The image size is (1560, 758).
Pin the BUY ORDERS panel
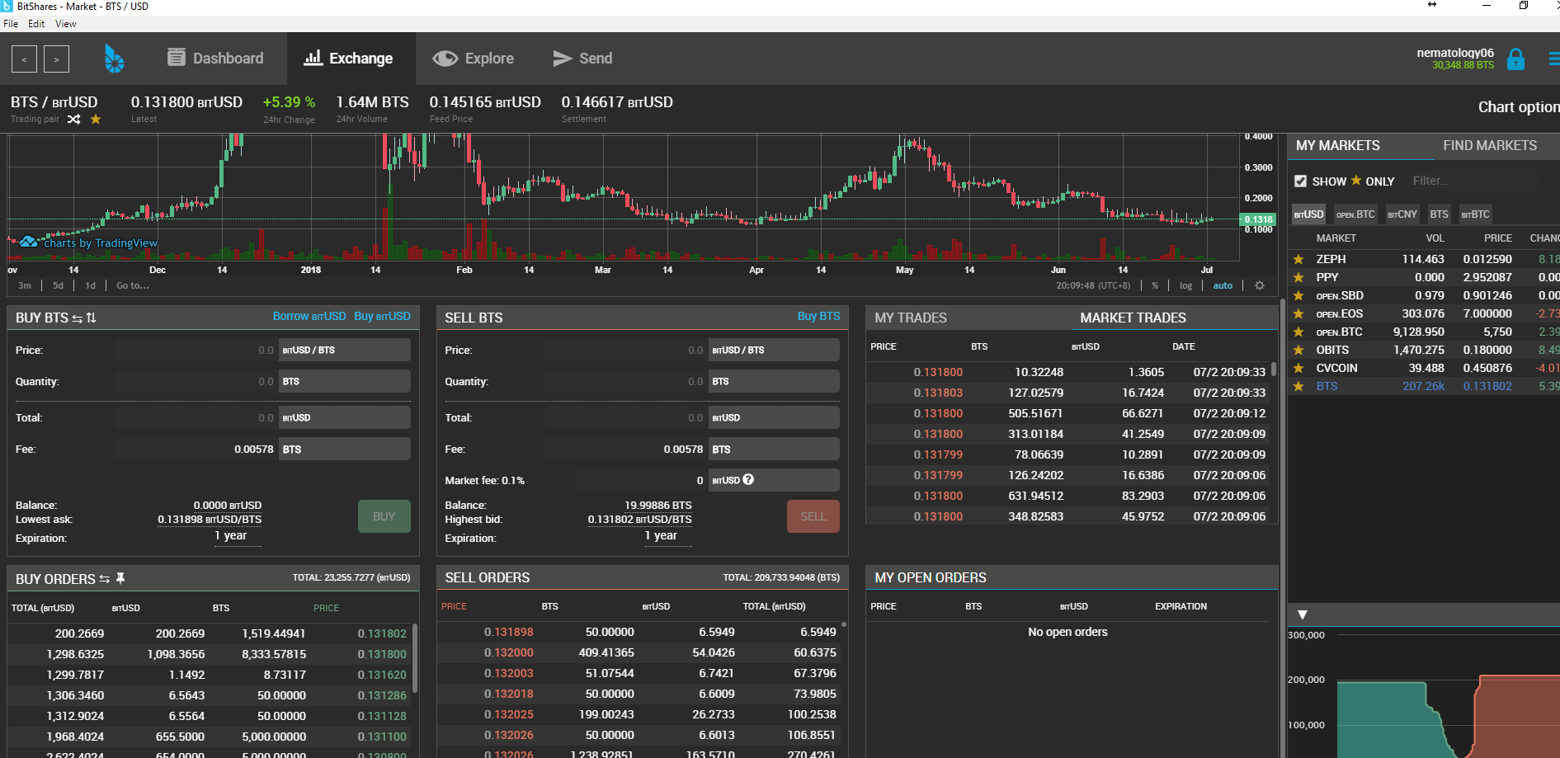(120, 578)
